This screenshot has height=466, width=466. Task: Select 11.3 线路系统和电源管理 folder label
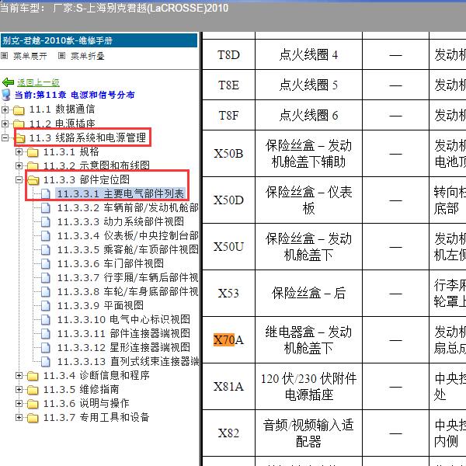(x=87, y=137)
